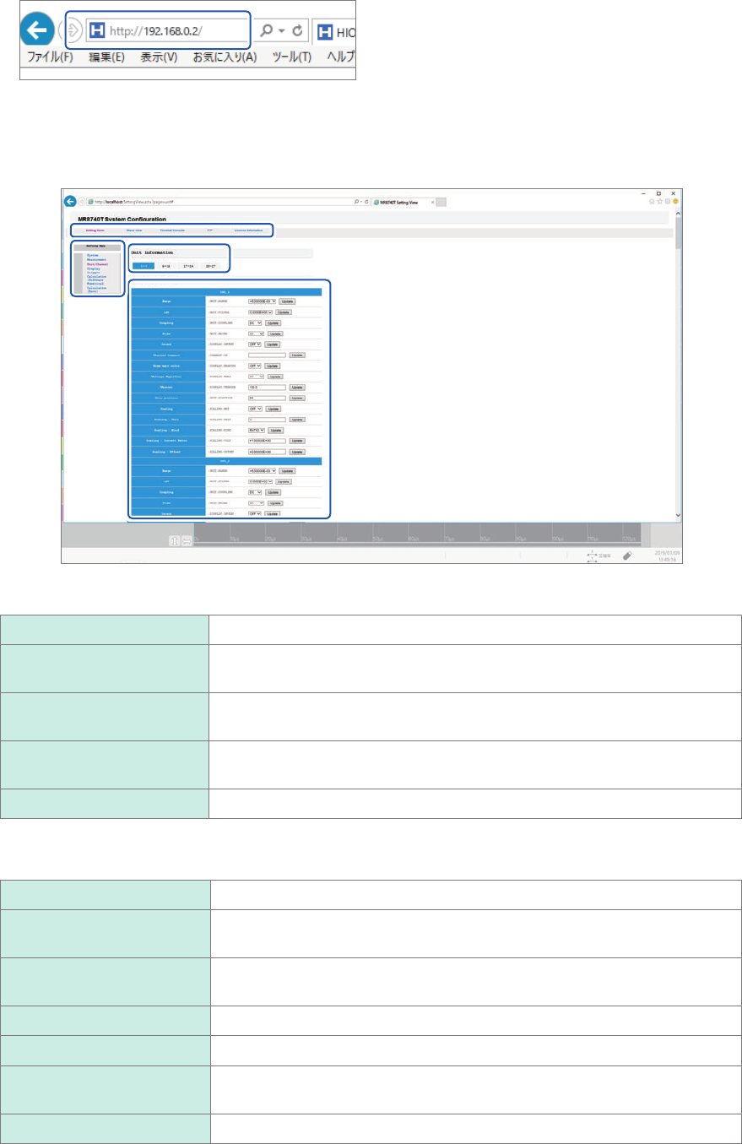Select the 9~16 unit tab

167,266
